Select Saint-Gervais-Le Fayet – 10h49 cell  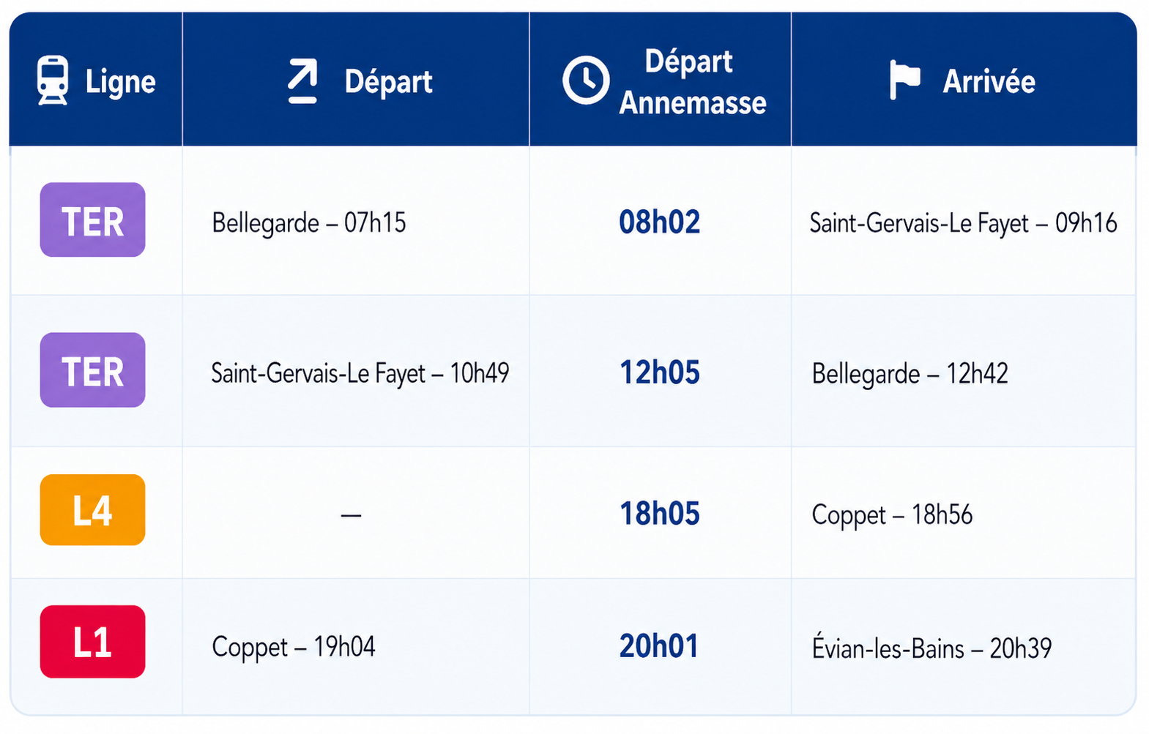pos(360,373)
